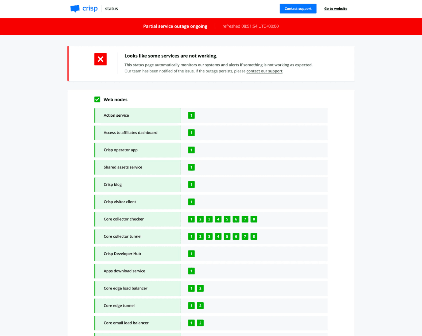Viewport: 422px width, 336px height.
Task: Click the 'Crisp Developer Hub' label
Action: (122, 254)
